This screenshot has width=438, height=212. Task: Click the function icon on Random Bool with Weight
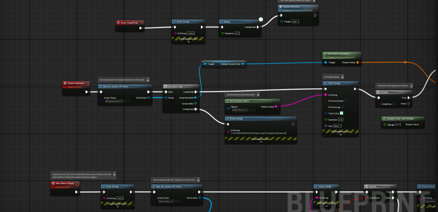click(384, 119)
